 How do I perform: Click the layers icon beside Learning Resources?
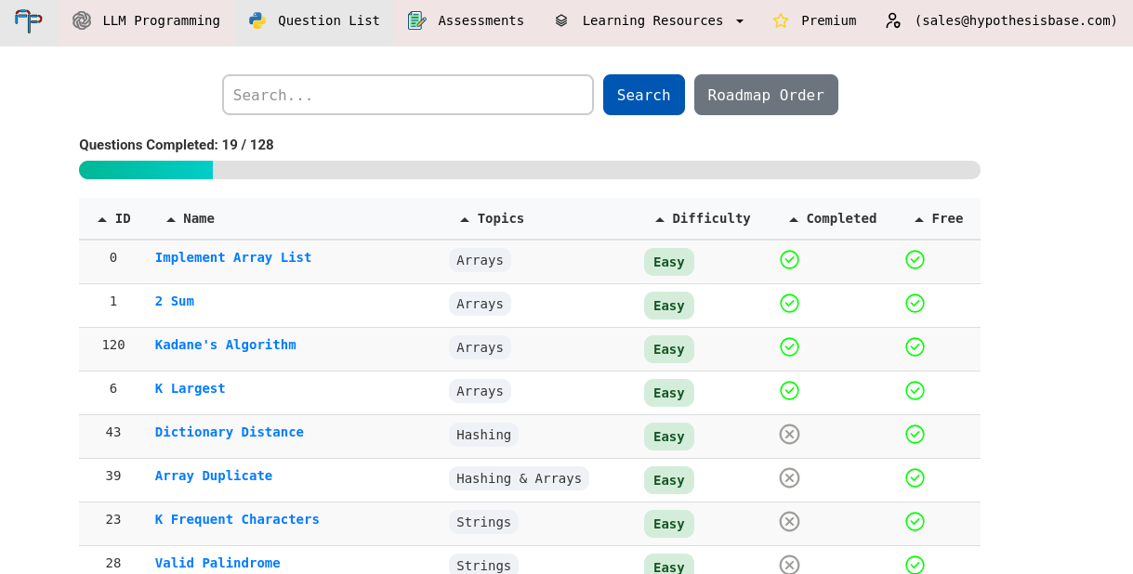point(561,20)
